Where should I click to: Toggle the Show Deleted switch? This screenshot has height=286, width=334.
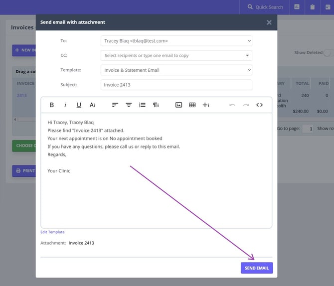tap(328, 53)
